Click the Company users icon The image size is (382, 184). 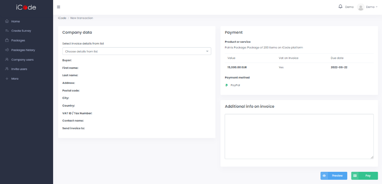click(7, 59)
